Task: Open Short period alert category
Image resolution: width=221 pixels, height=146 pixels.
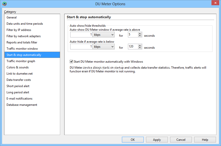Action: [x=32, y=86]
